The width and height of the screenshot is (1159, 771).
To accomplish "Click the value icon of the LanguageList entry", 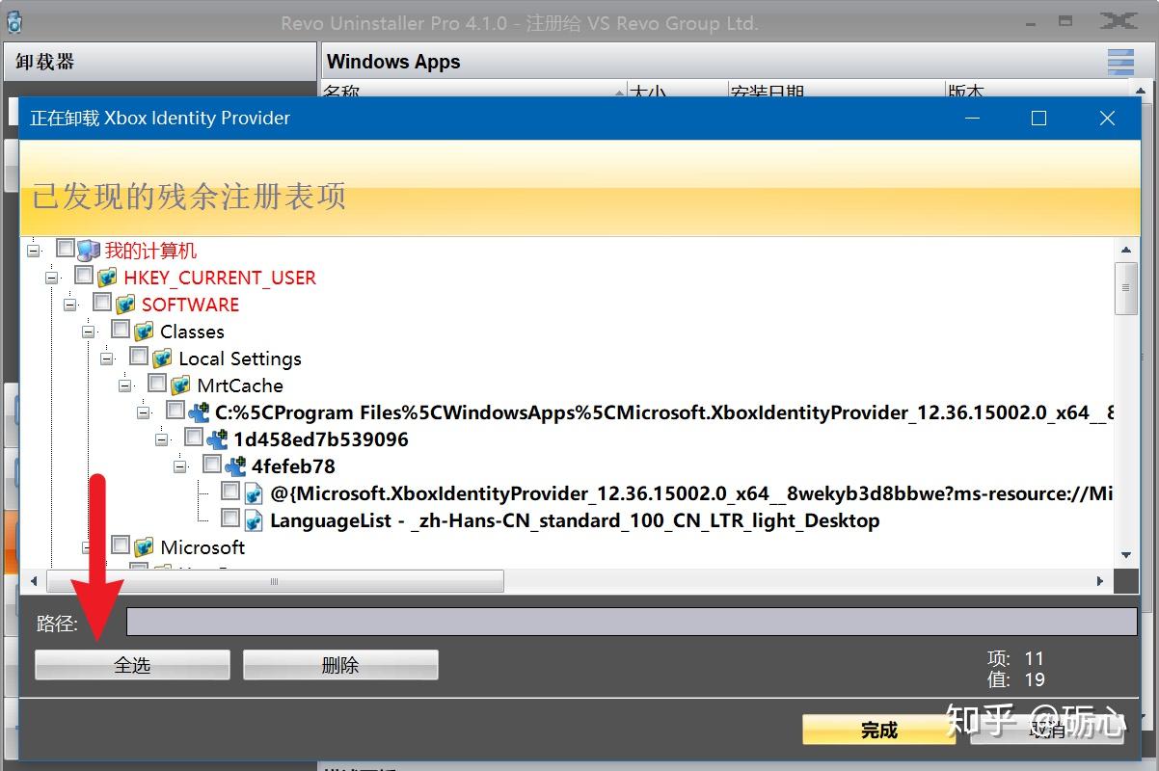I will [254, 520].
